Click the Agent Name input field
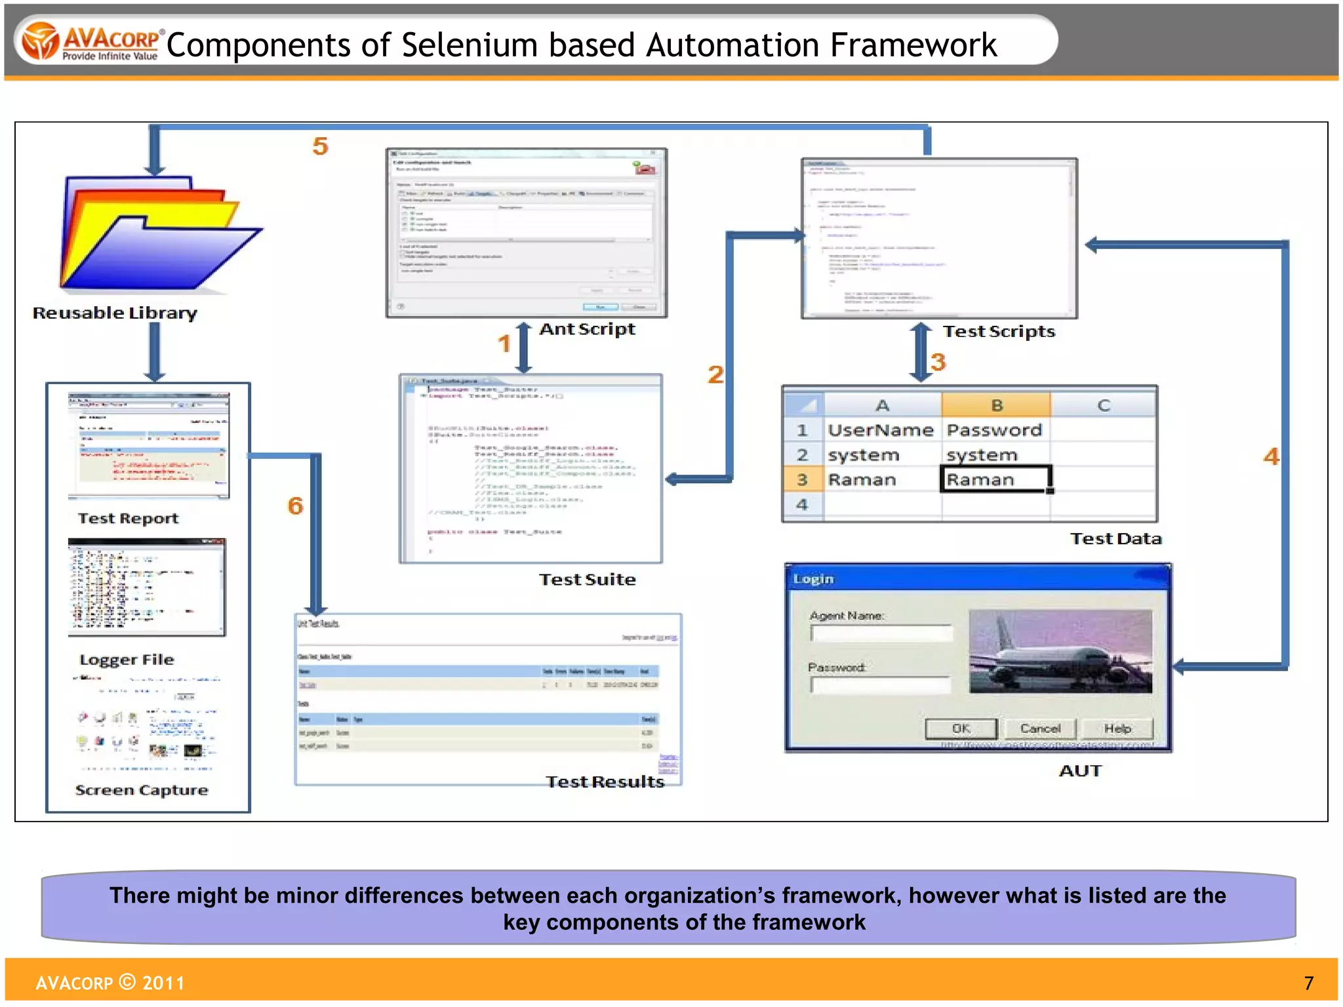This screenshot has width=1343, height=1007. 881,633
